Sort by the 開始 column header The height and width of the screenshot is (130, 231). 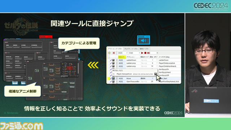[151, 57]
